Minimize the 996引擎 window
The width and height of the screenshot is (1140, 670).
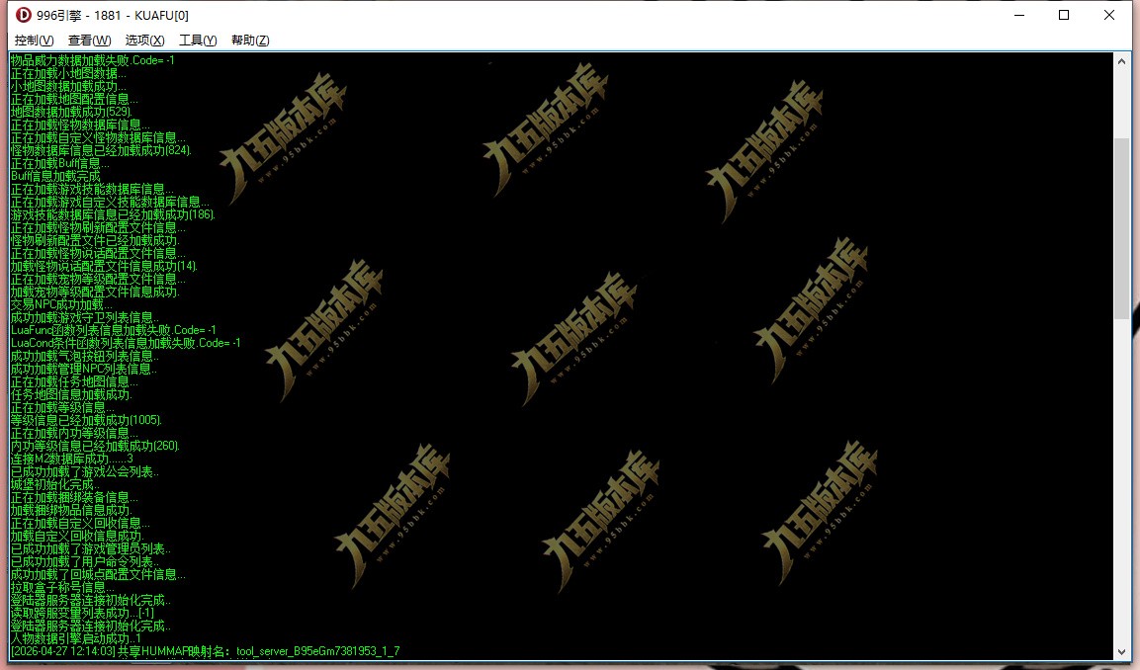(1019, 15)
